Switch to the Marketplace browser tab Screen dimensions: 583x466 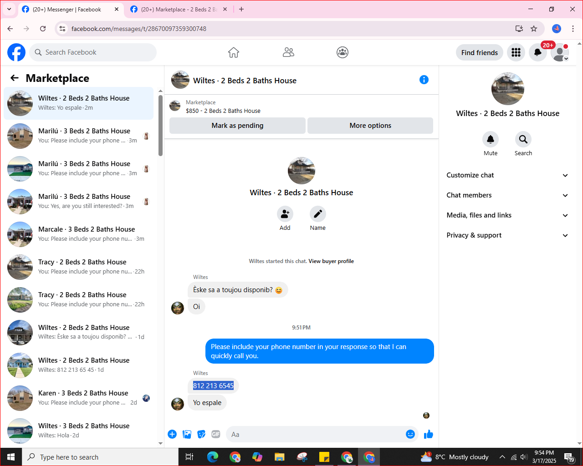[x=179, y=10]
